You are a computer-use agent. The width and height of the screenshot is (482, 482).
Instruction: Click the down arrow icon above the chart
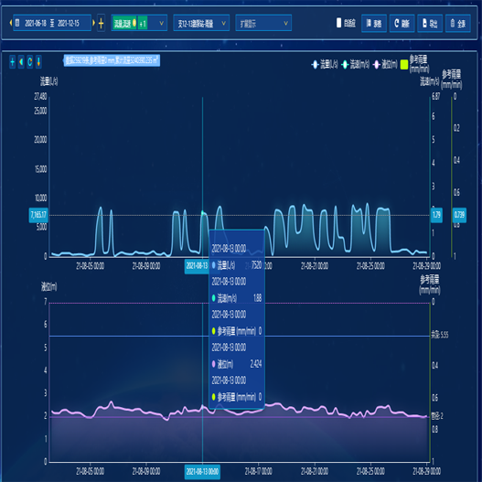[x=38, y=62]
